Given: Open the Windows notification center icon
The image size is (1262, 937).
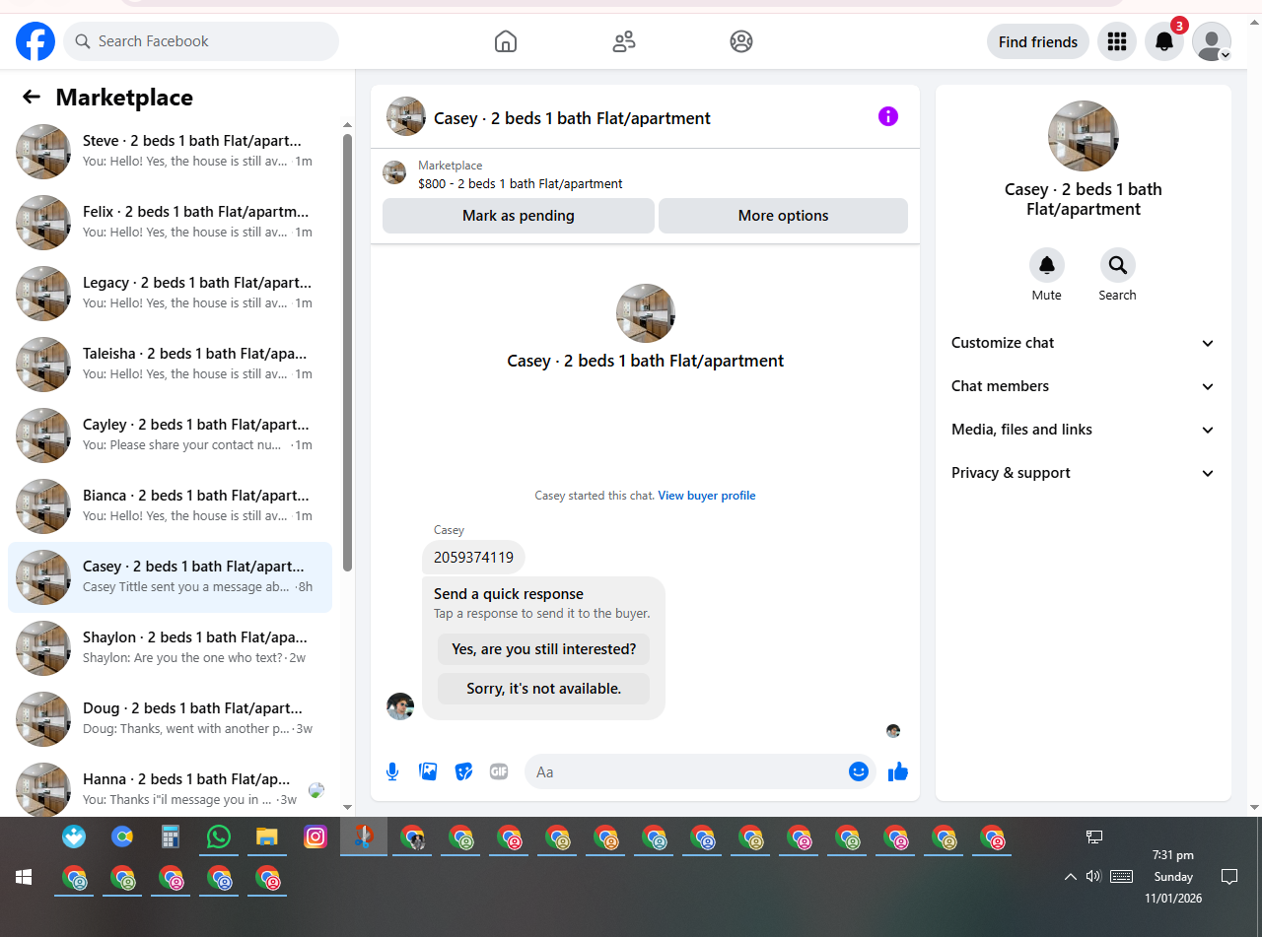Looking at the screenshot, I should tap(1229, 876).
